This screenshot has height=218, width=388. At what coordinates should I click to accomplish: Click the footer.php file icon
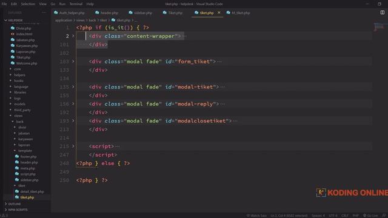tap(17, 156)
